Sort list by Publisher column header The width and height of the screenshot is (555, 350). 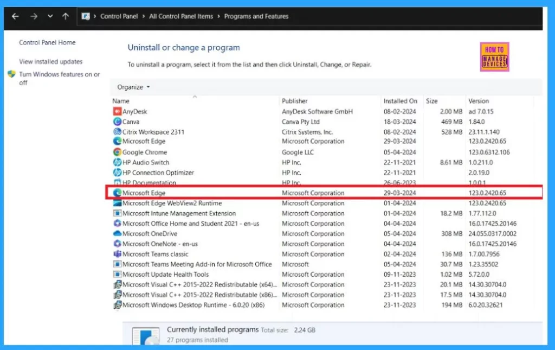pos(294,101)
